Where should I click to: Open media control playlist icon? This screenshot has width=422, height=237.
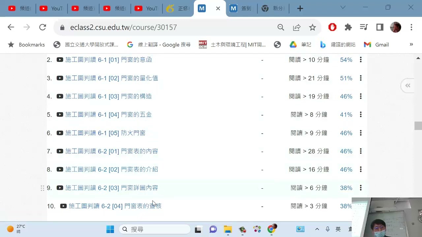364,27
